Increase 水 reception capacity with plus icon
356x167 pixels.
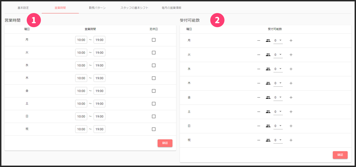point(291,69)
